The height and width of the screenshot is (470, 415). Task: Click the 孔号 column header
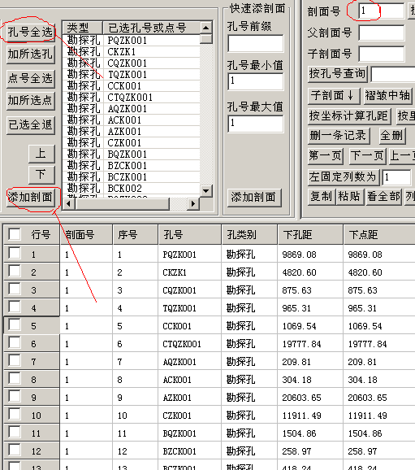(190, 234)
